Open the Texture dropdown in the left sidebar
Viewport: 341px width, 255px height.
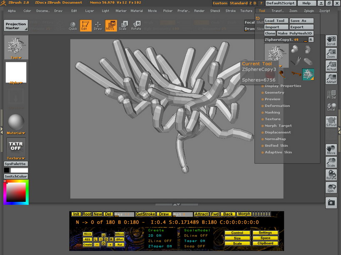(16, 158)
